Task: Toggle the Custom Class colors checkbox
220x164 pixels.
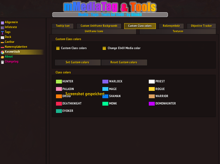Action: (x=58, y=48)
